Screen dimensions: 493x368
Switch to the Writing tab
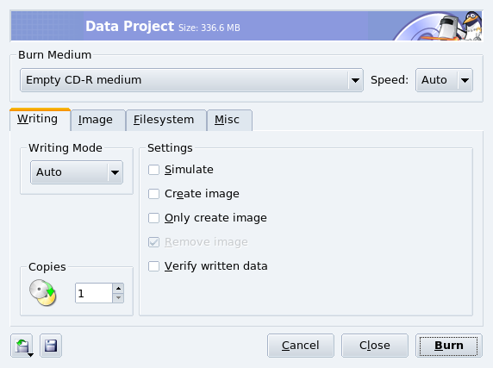(x=40, y=119)
